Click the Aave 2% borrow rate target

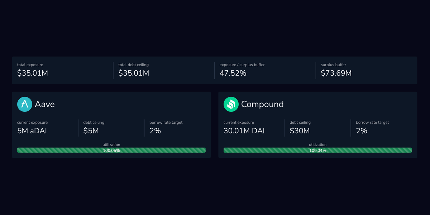pyautogui.click(x=155, y=131)
